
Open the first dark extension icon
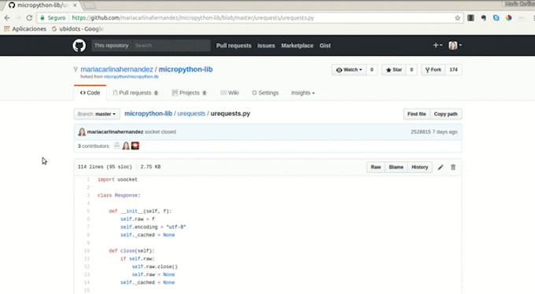[470, 18]
